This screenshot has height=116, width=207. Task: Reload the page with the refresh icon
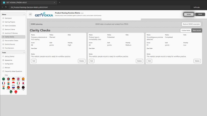tap(6, 7)
